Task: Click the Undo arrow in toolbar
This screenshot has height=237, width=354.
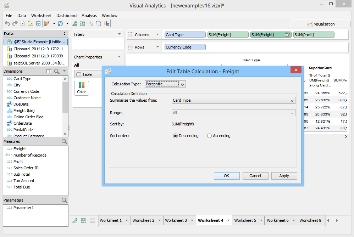Action: click(7, 23)
